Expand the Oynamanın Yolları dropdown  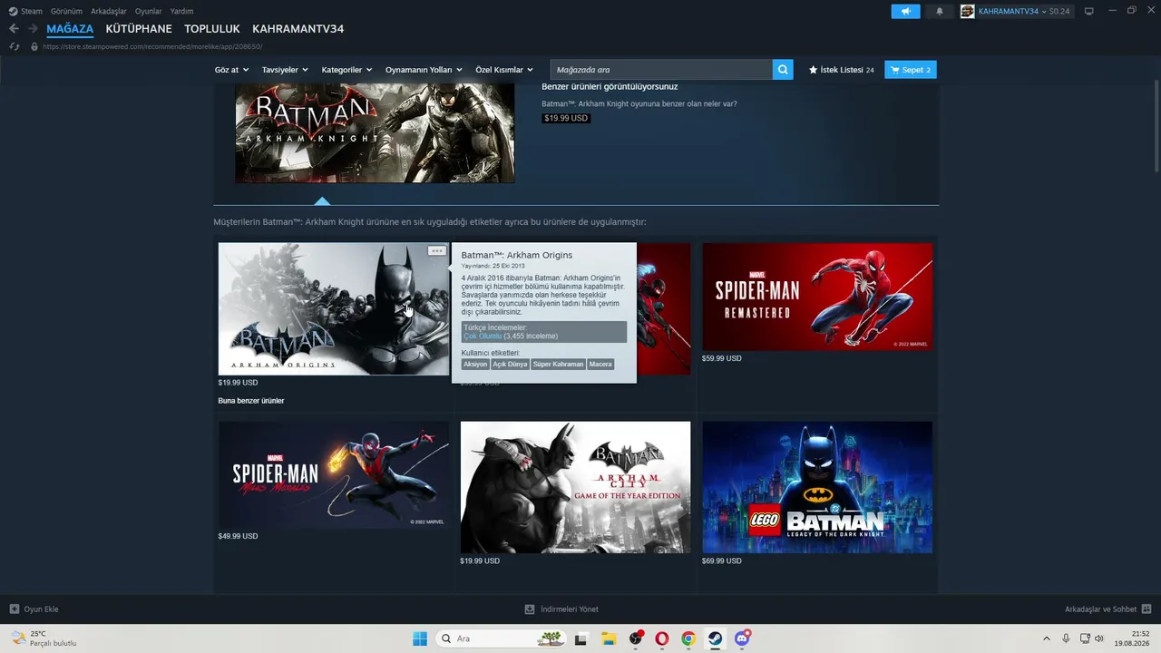tap(424, 70)
